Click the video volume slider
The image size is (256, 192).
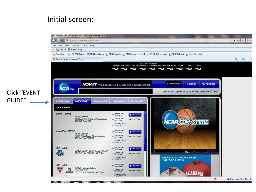(199, 152)
